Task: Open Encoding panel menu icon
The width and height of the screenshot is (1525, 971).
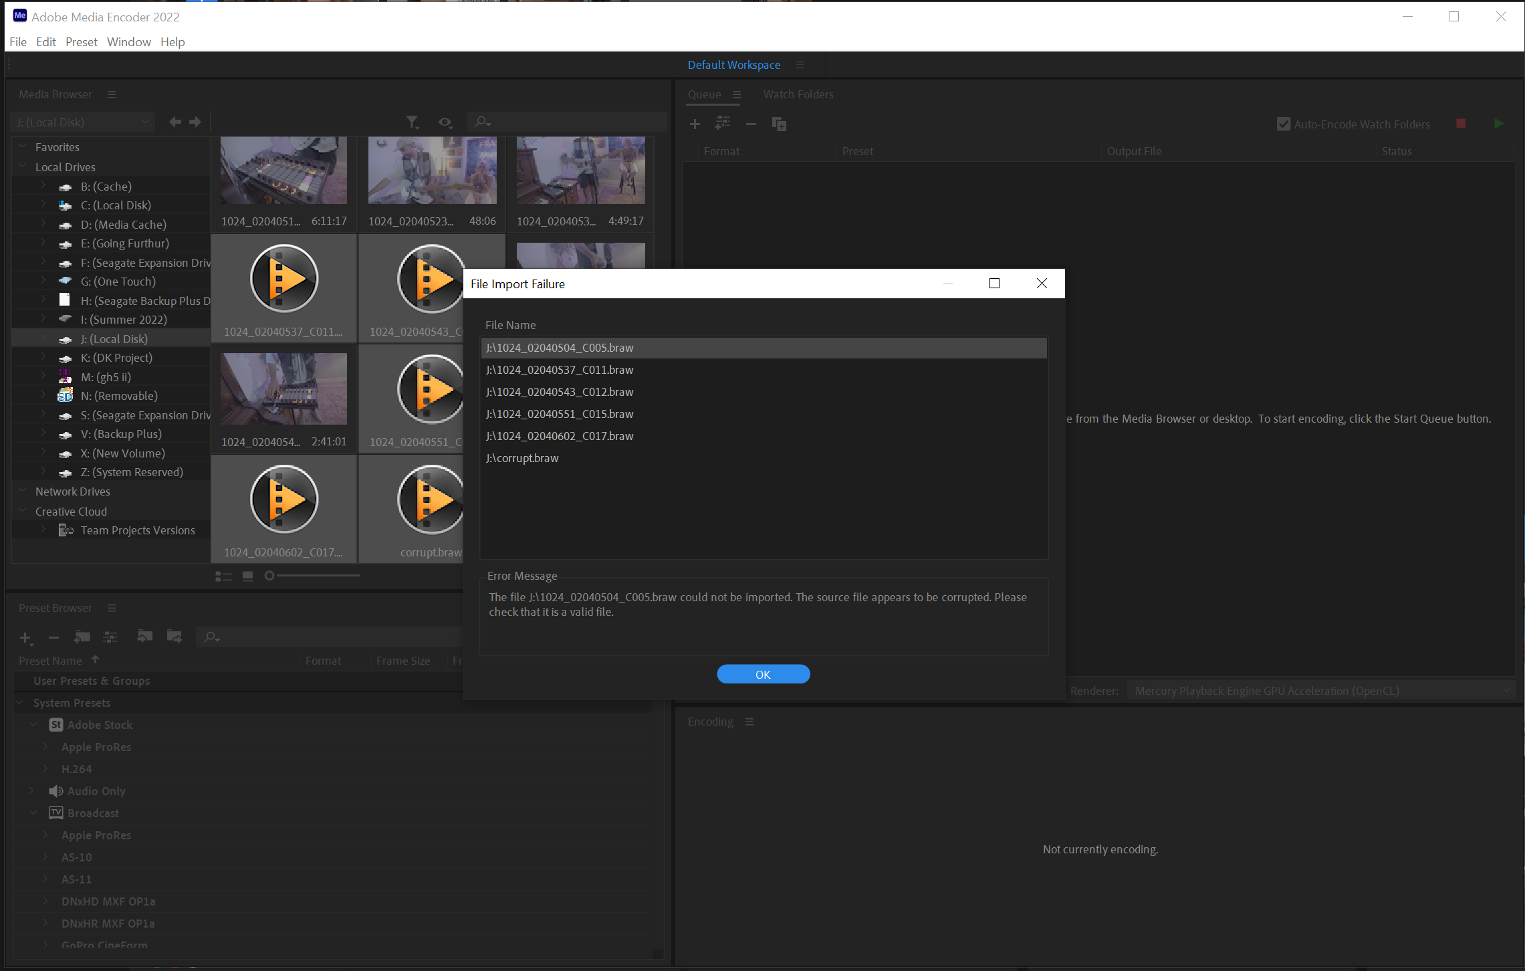Action: (749, 722)
